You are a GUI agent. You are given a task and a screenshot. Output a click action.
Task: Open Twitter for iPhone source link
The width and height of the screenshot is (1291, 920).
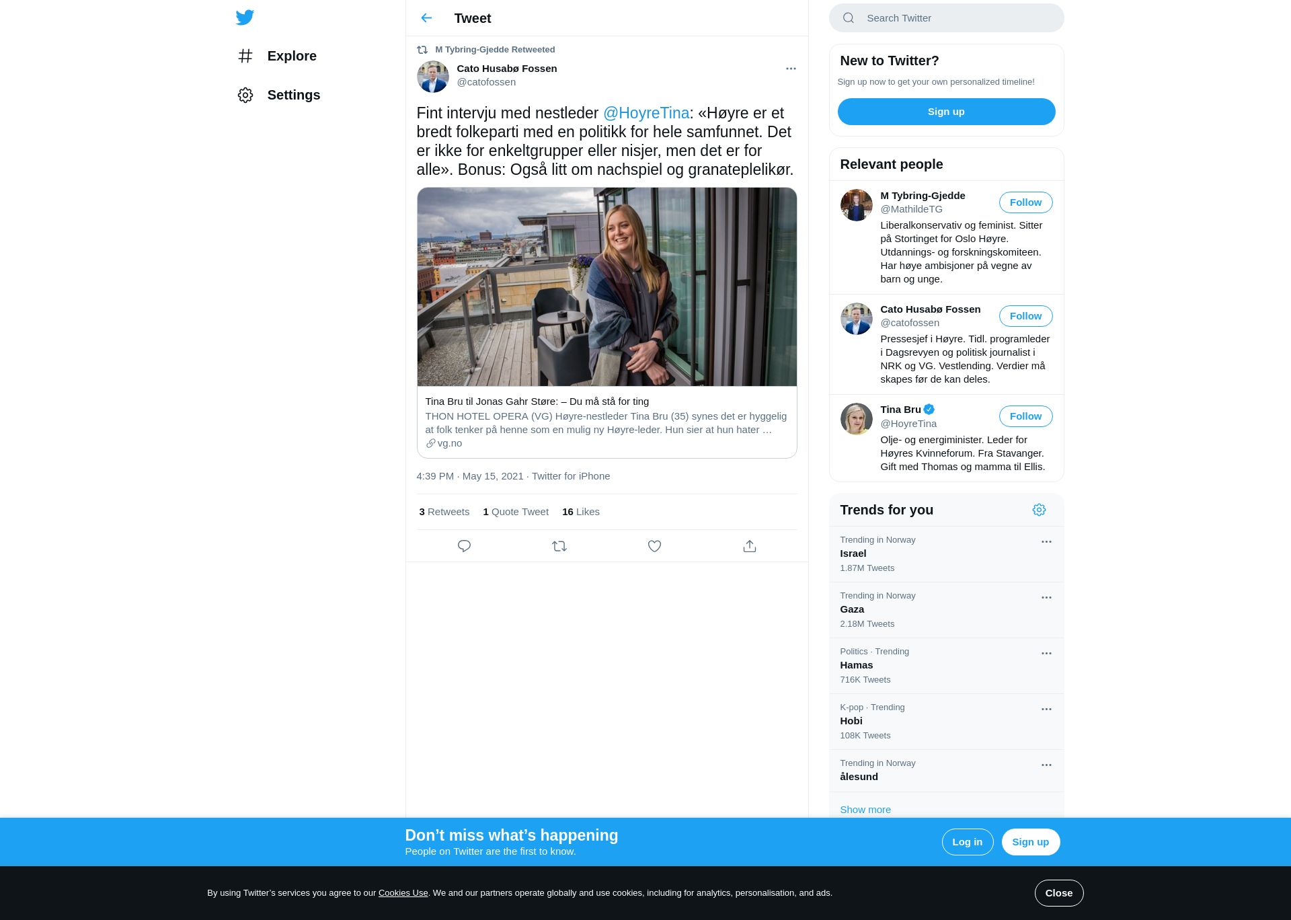[571, 476]
